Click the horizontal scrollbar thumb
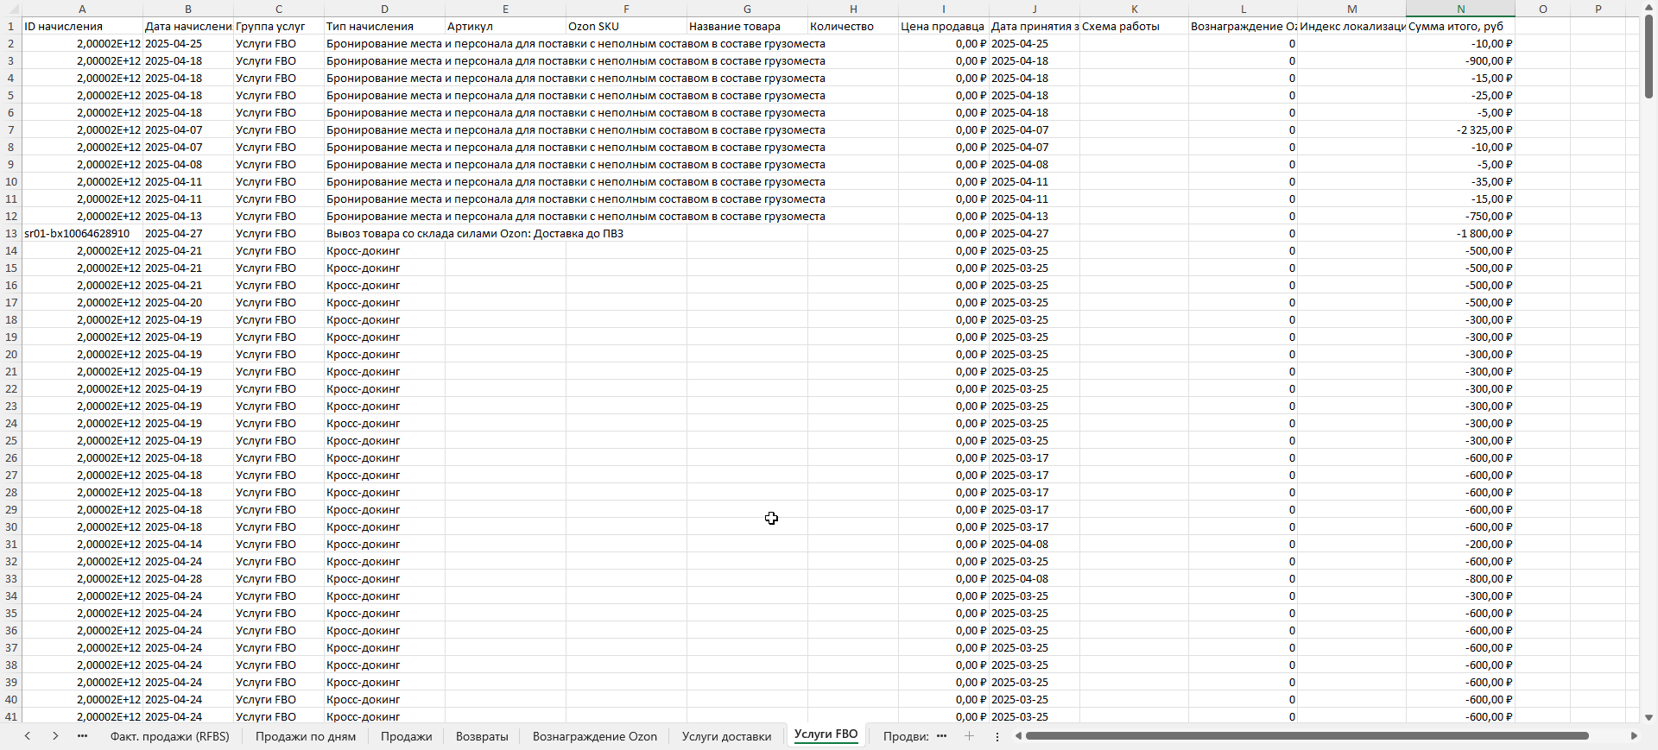1658x750 pixels. point(1306,736)
